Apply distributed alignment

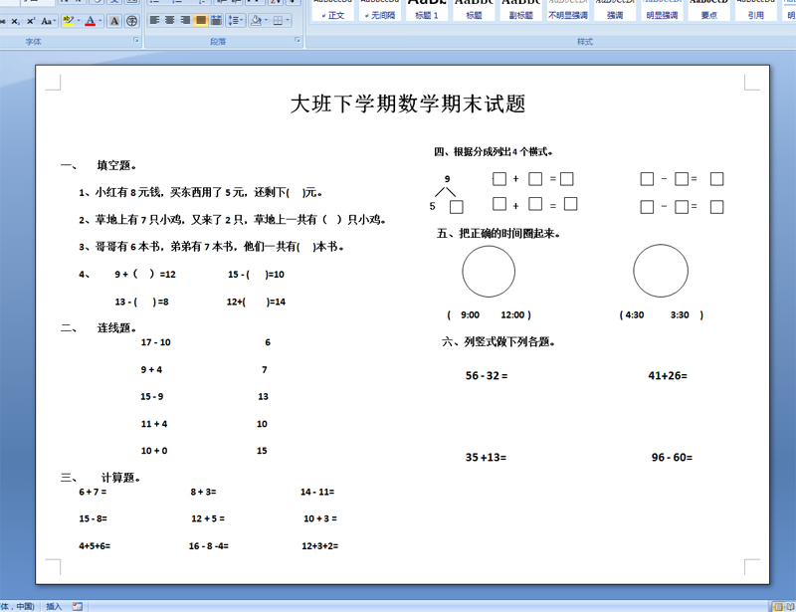click(x=216, y=20)
